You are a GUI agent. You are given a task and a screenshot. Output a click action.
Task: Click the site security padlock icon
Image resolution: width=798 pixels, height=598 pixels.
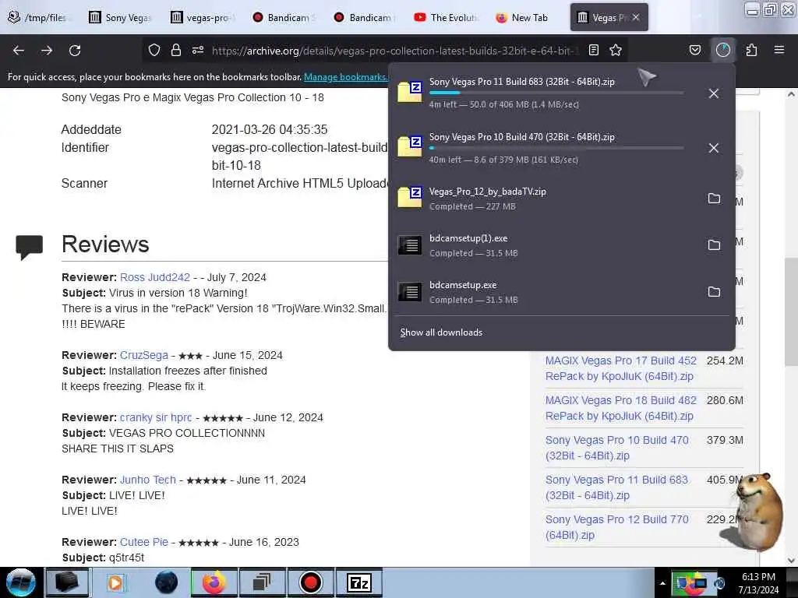pos(176,50)
